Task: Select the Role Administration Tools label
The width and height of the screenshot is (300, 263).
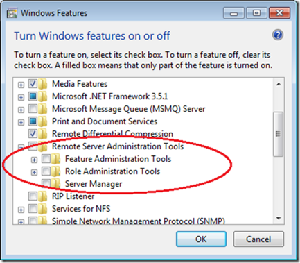Action: 112,171
